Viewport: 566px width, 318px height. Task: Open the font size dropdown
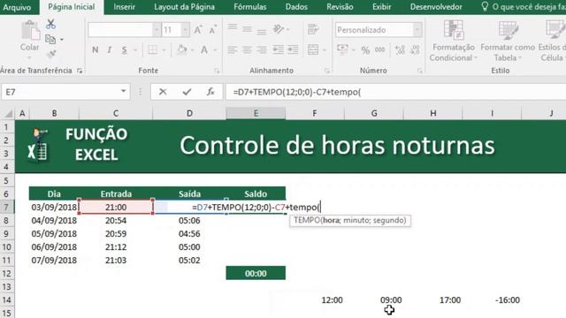185,30
